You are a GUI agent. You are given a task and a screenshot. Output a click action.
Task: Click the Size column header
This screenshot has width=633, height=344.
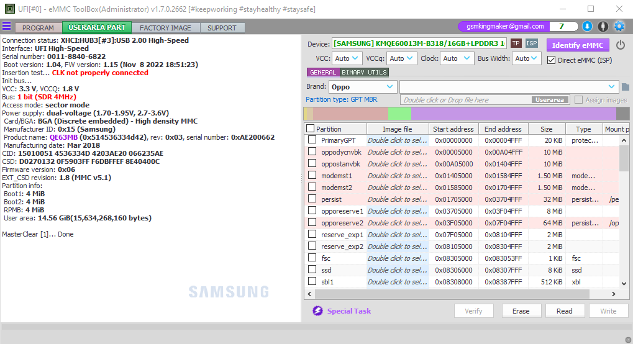pyautogui.click(x=547, y=129)
